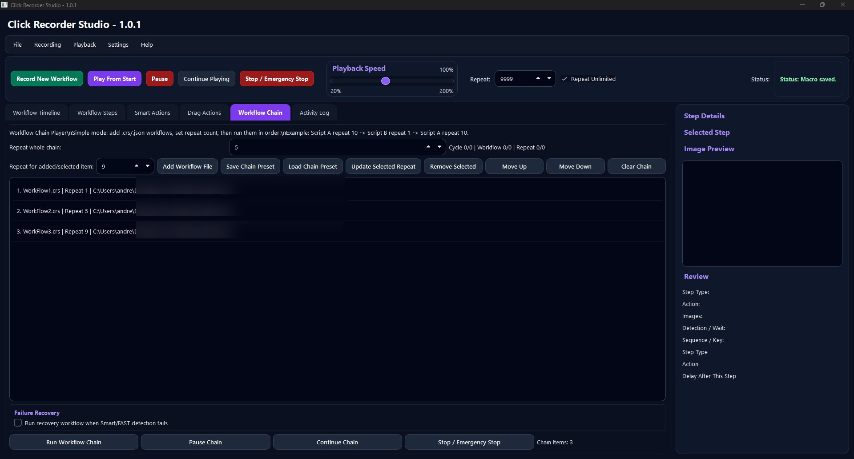Image resolution: width=854 pixels, height=459 pixels.
Task: Switch to Drag Actions tab
Action: tap(204, 113)
